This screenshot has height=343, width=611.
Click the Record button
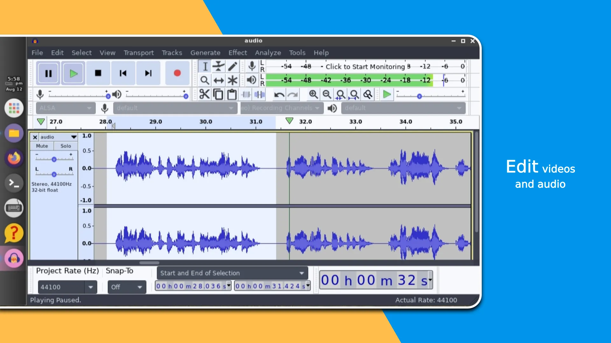coord(176,73)
